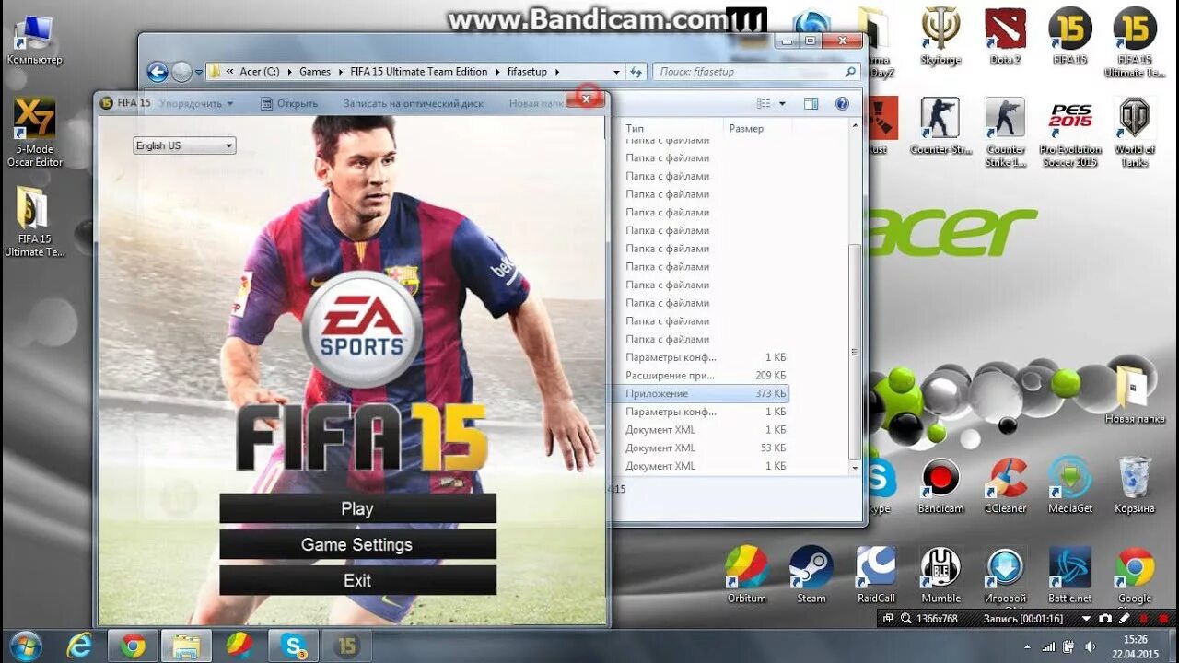Click Bandicam camera screenshot icon
Viewport: 1179px width, 663px height.
point(1105,619)
